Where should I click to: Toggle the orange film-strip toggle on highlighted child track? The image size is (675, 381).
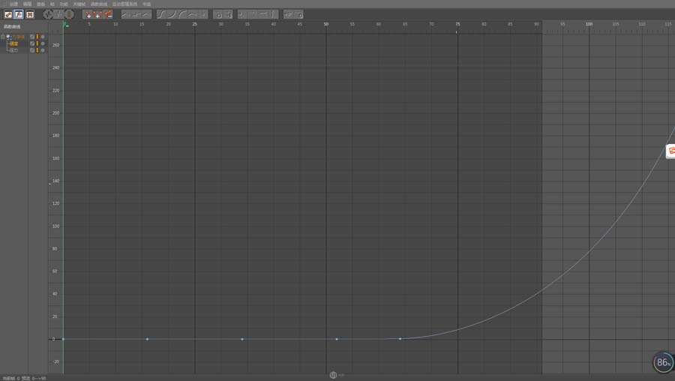point(37,43)
